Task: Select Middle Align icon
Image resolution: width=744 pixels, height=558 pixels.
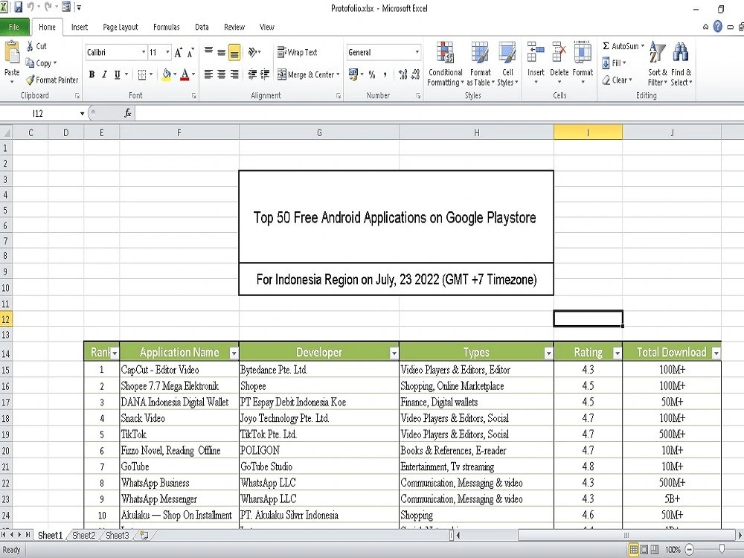Action: pos(221,52)
